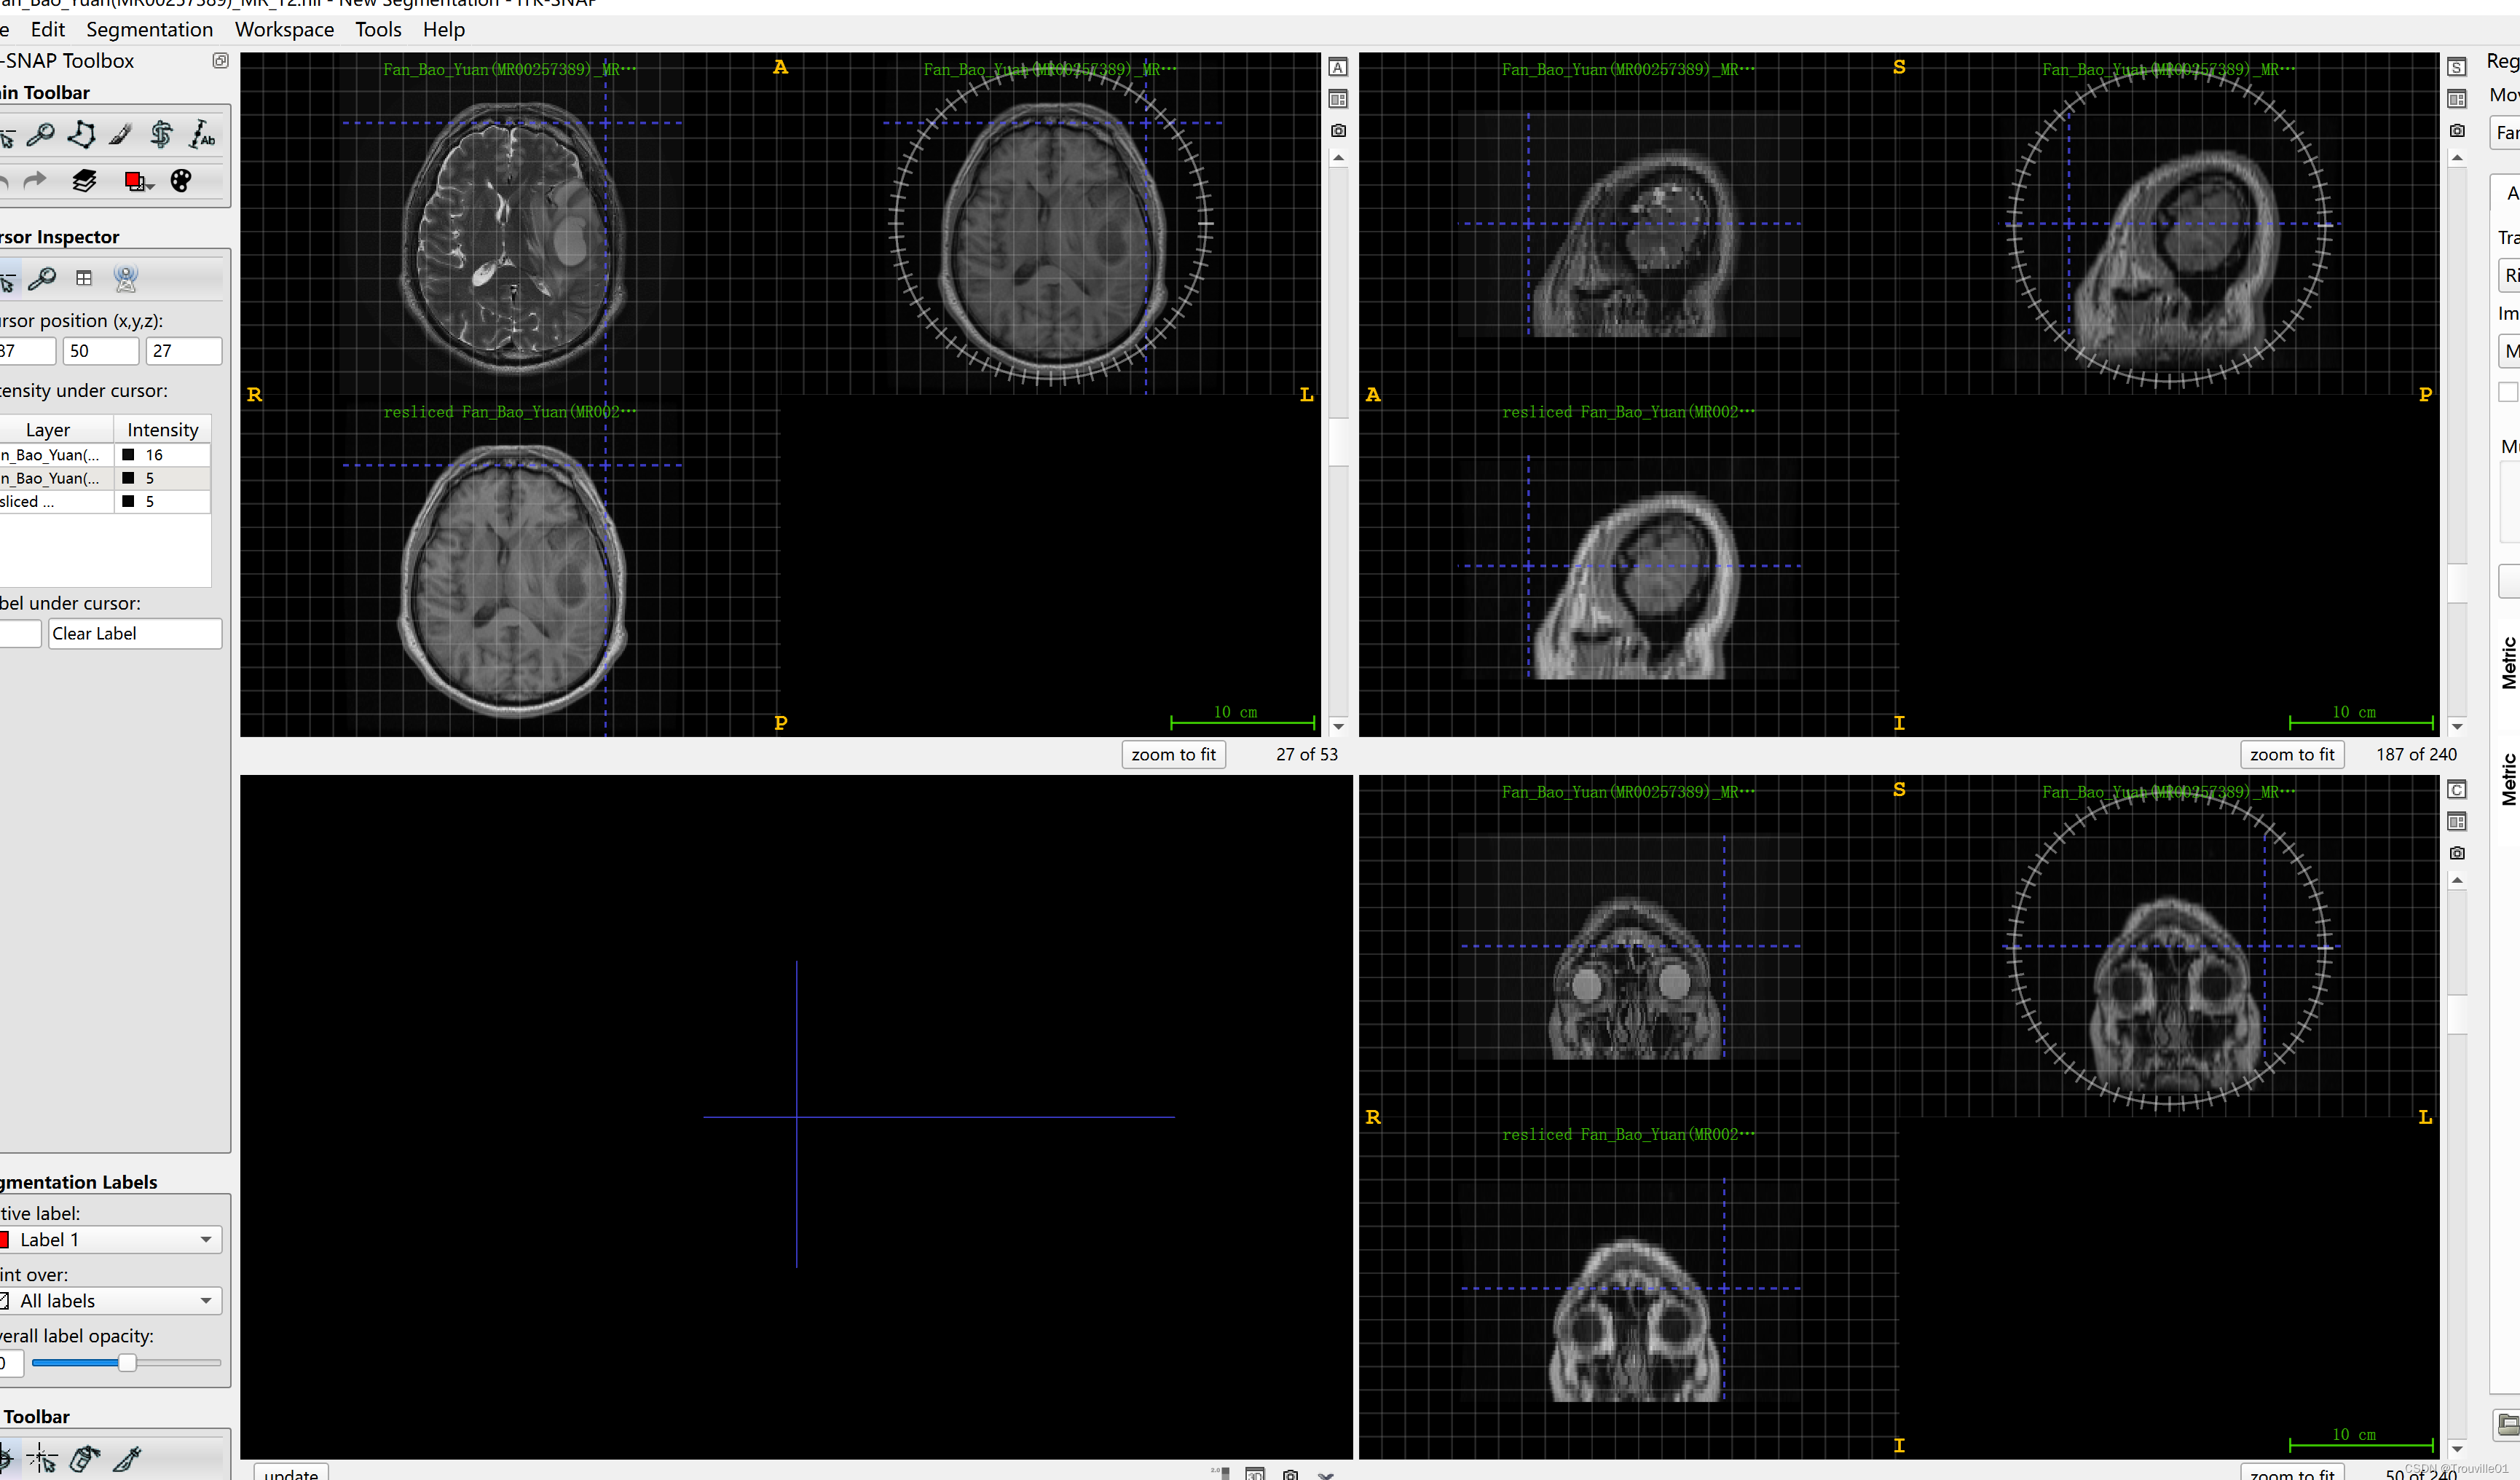Image resolution: width=2520 pixels, height=1480 pixels.
Task: Select the Paintbrush tool
Action: pos(121,134)
